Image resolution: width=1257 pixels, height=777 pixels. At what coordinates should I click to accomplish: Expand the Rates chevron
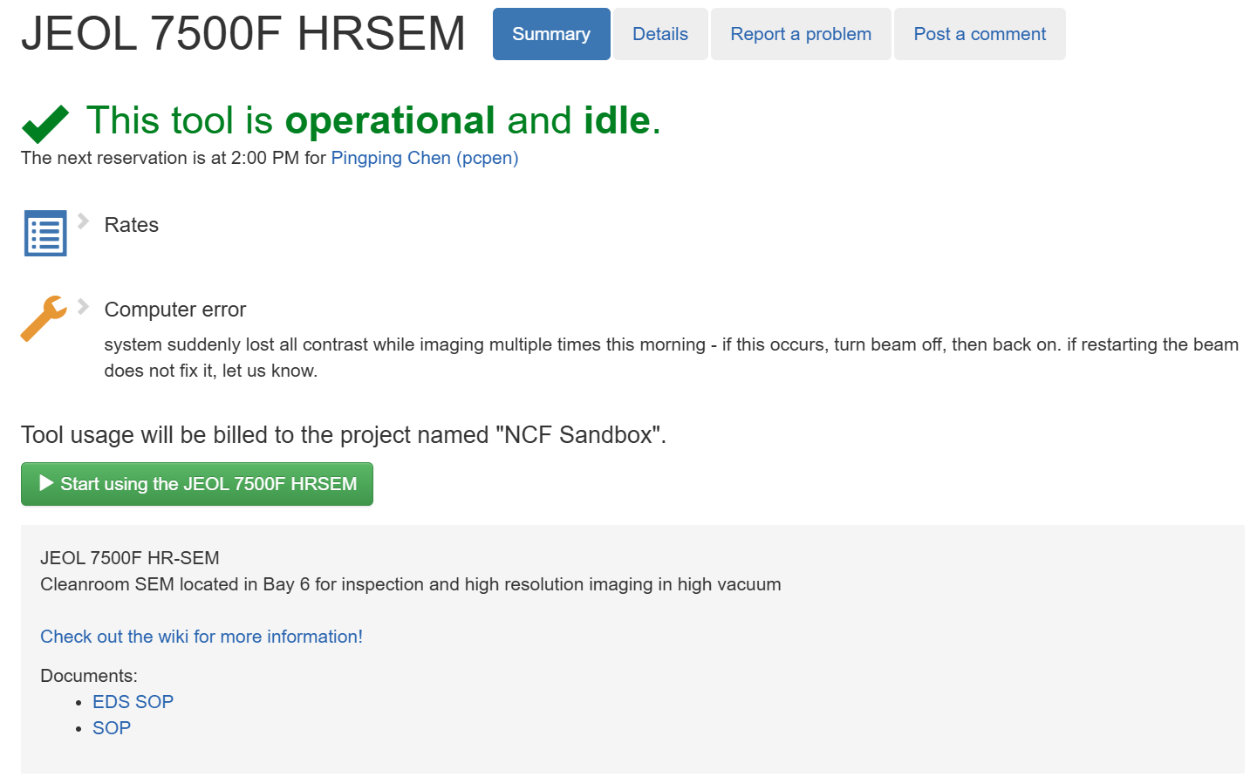tap(83, 221)
